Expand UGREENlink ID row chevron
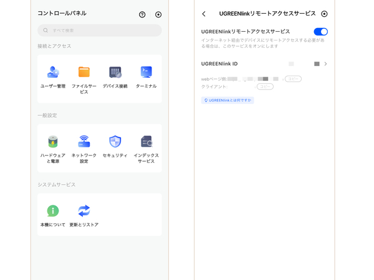The image size is (374, 280). pyautogui.click(x=325, y=64)
